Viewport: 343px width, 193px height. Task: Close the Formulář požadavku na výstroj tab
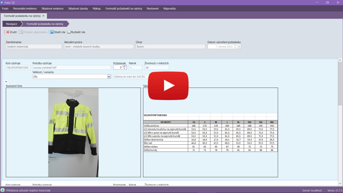[44, 16]
